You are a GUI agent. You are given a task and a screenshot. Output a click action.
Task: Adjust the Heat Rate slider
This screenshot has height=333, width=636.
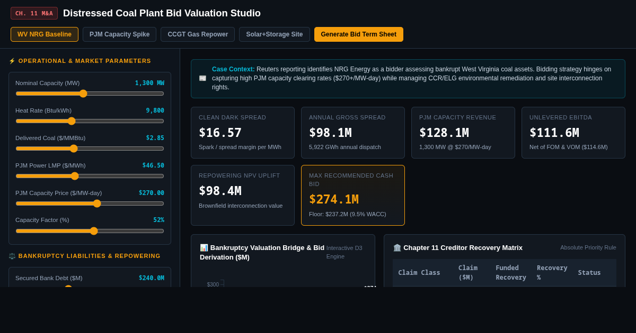point(90,121)
